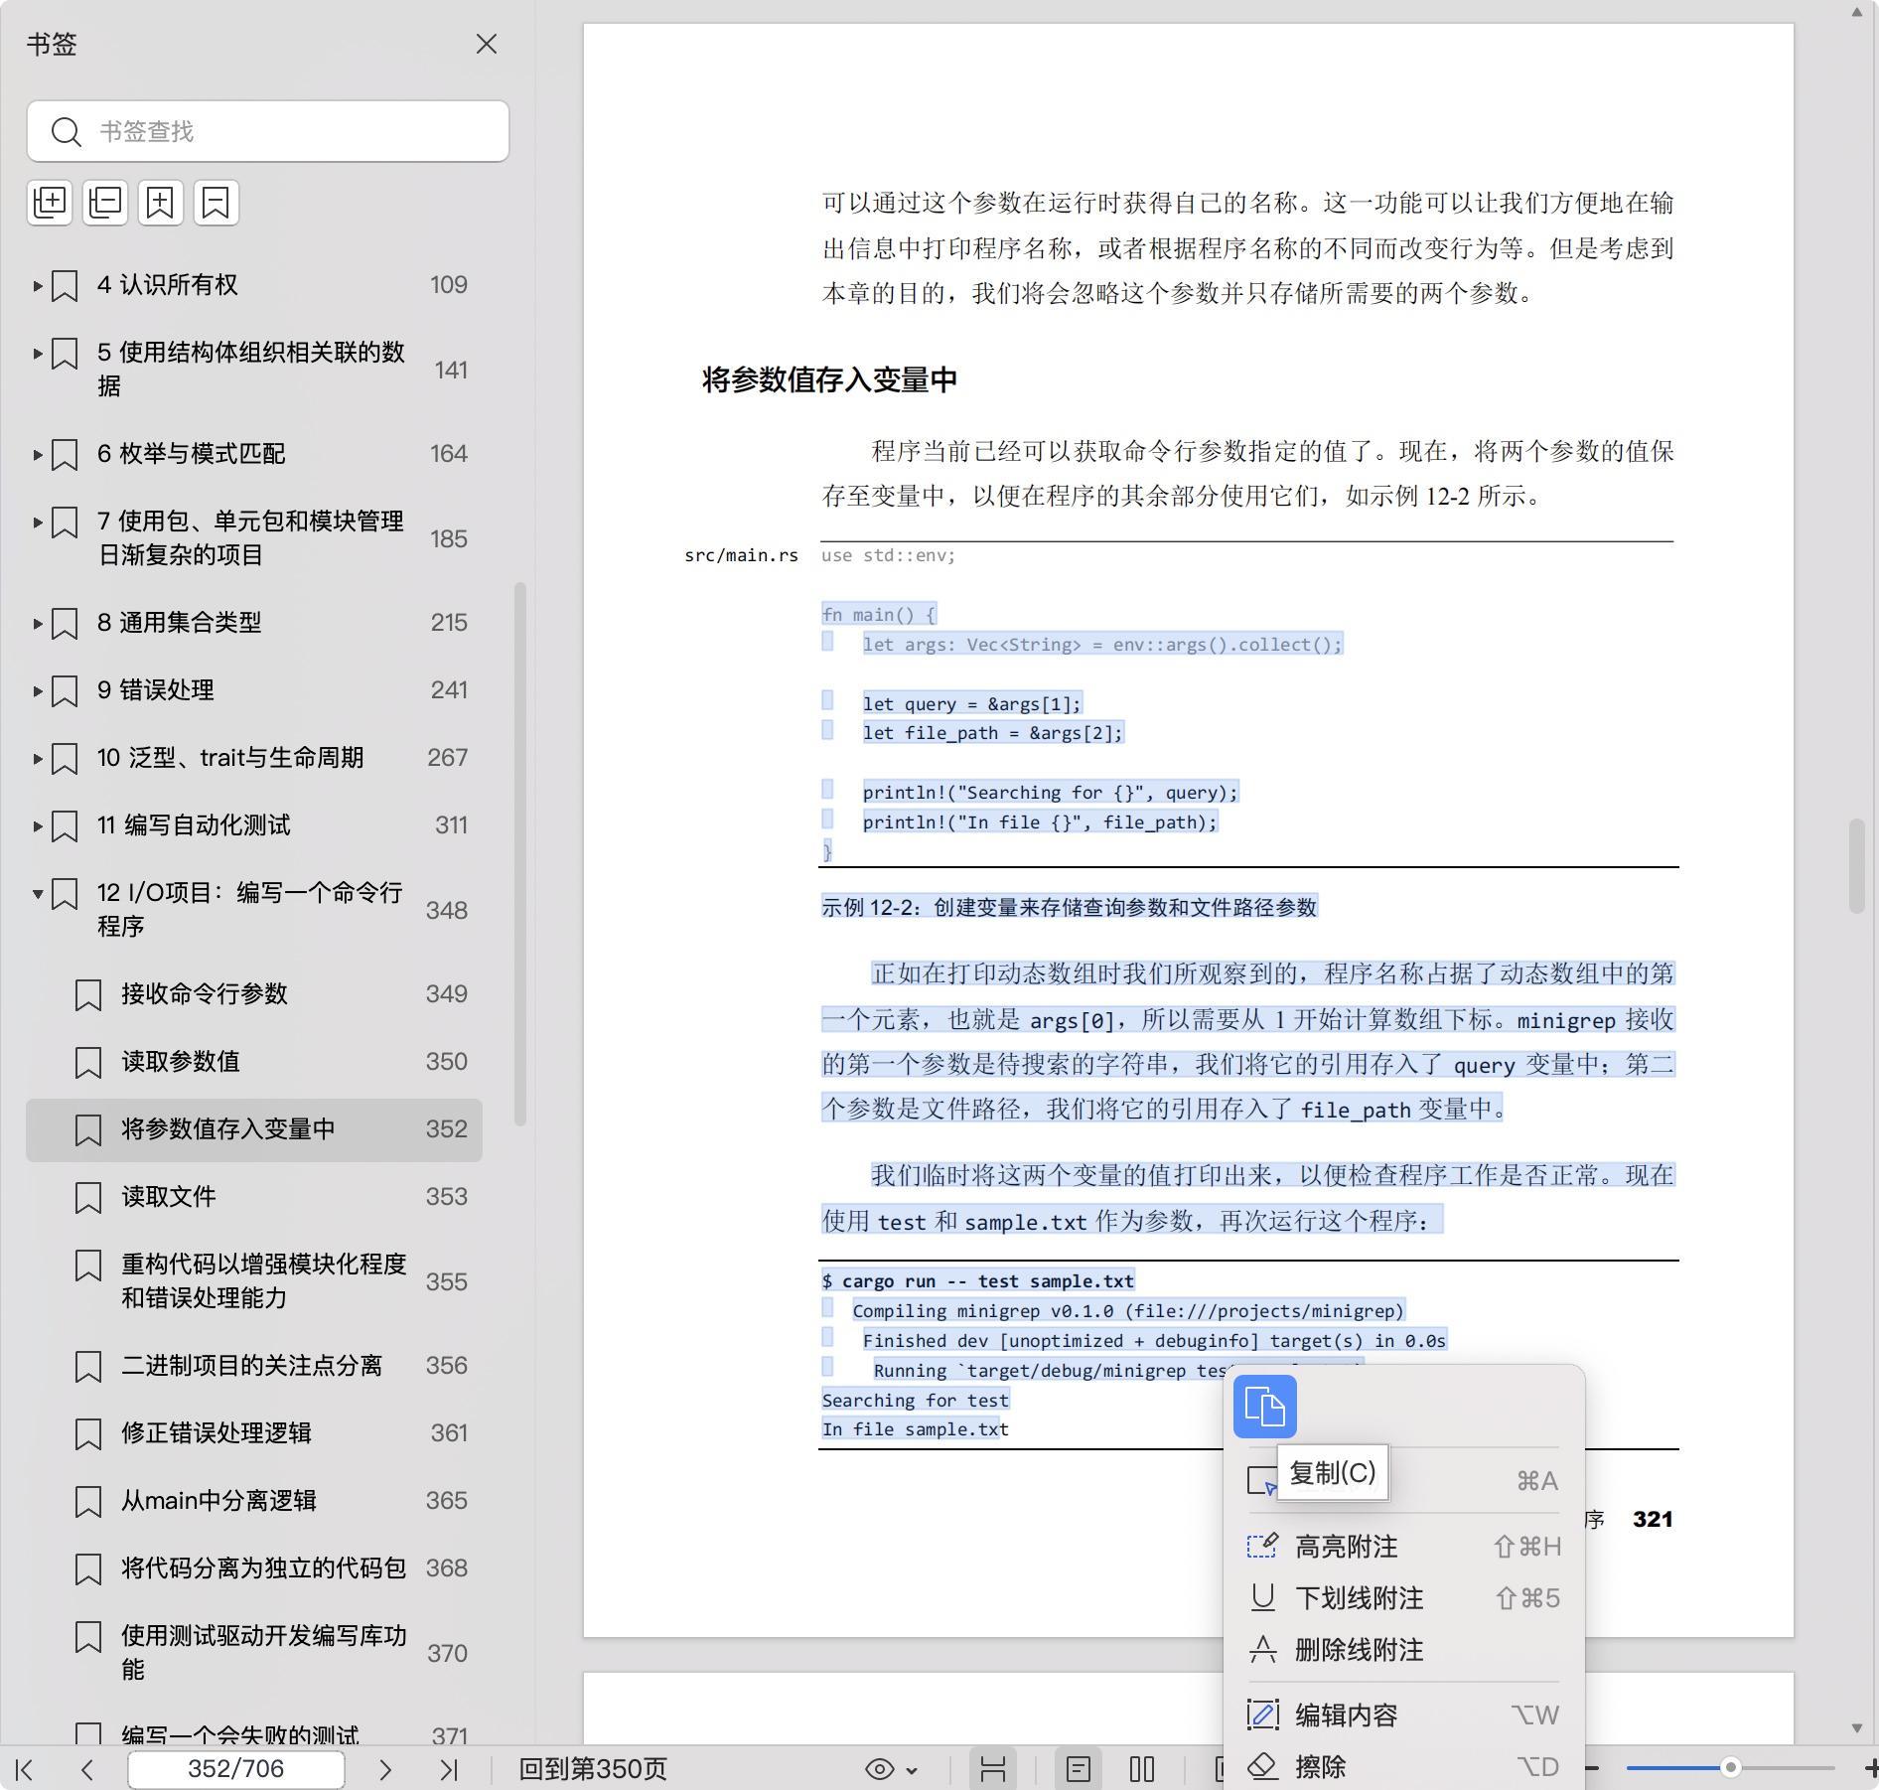Click the add bookmark icon
This screenshot has width=1879, height=1790.
(161, 203)
